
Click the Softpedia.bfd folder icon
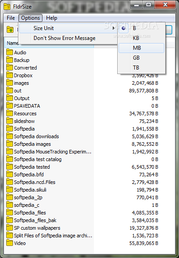[x=9, y=175]
